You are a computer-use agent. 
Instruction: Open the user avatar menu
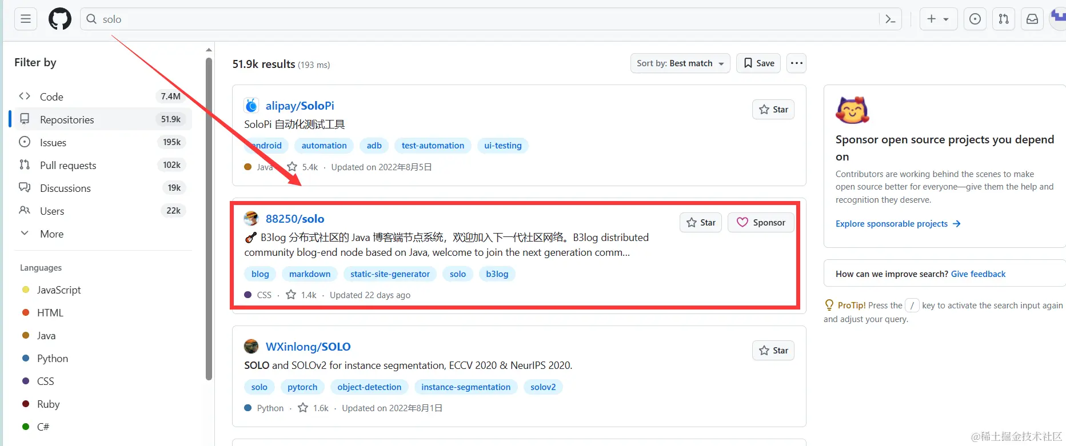tap(1059, 19)
